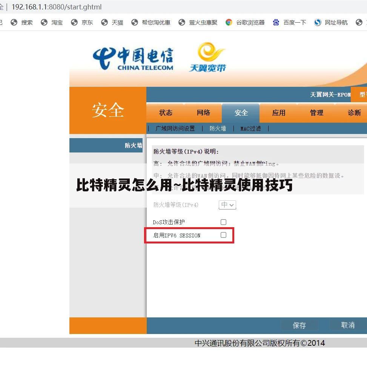Open the 百度一下 bookmark link
The width and height of the screenshot is (367, 371).
[295, 23]
